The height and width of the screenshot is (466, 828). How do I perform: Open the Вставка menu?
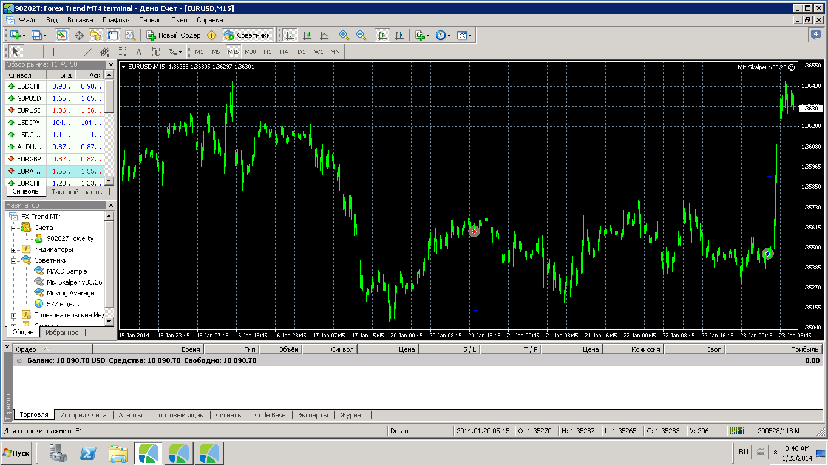(80, 19)
